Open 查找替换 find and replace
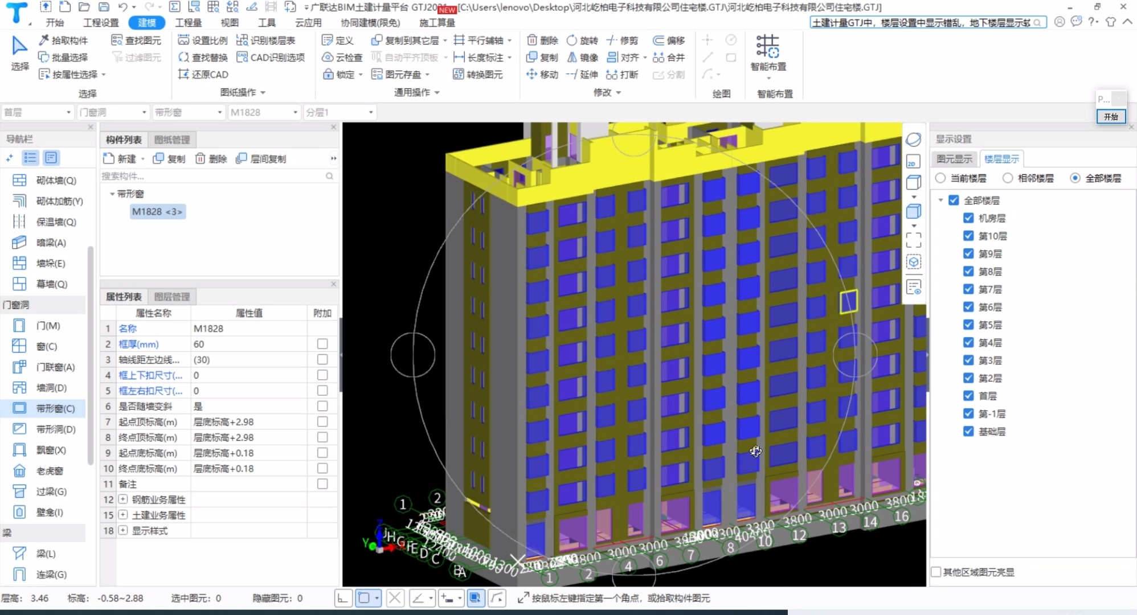Screen dimensions: 1137x615 203,58
